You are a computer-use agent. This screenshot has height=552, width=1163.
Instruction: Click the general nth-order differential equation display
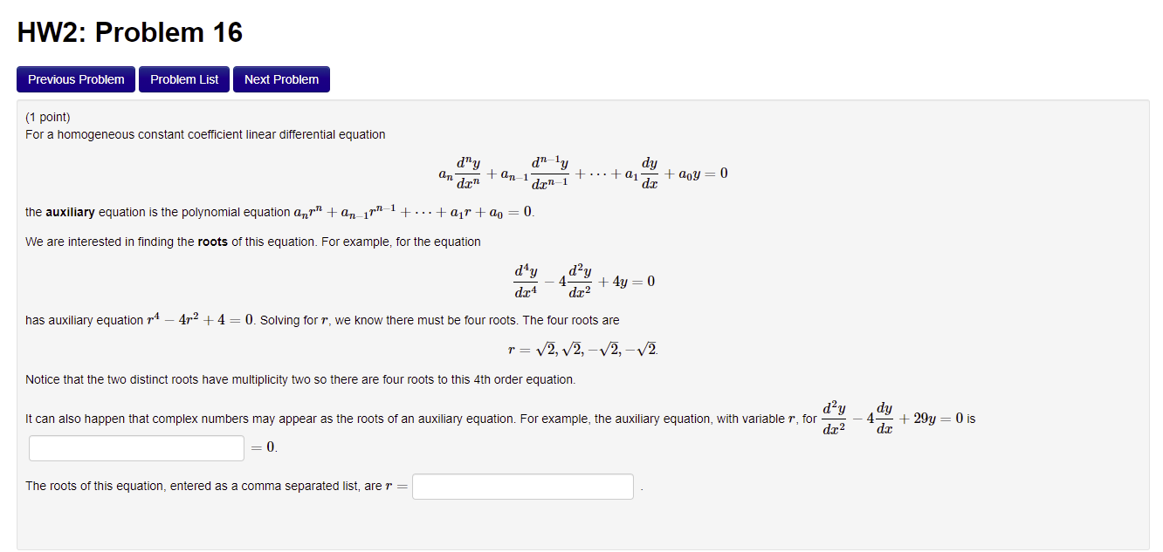(x=581, y=172)
